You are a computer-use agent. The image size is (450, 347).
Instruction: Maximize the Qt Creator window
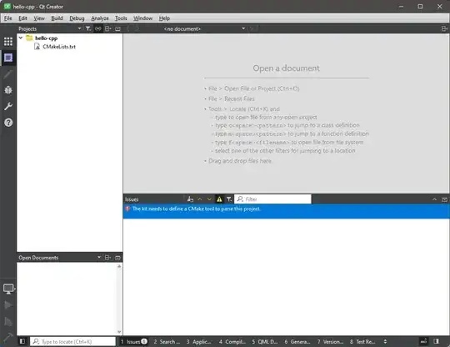click(420, 7)
